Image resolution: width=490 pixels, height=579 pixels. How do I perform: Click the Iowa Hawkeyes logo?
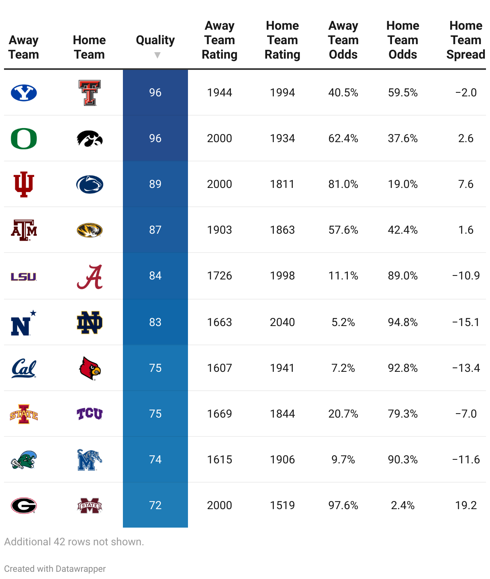click(90, 139)
